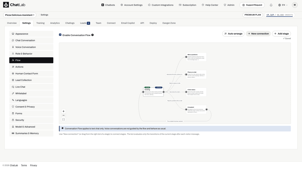302x169 pixels.
Task: Click the New connection button
Action: point(258,34)
